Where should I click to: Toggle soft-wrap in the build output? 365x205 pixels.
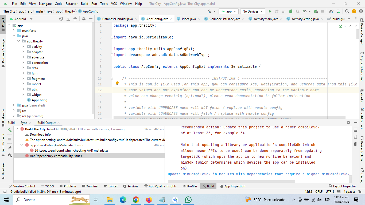pos(355,130)
